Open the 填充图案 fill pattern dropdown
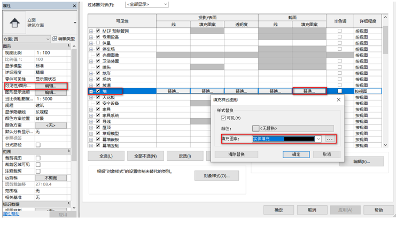This screenshot has height=225, width=404. click(318, 139)
